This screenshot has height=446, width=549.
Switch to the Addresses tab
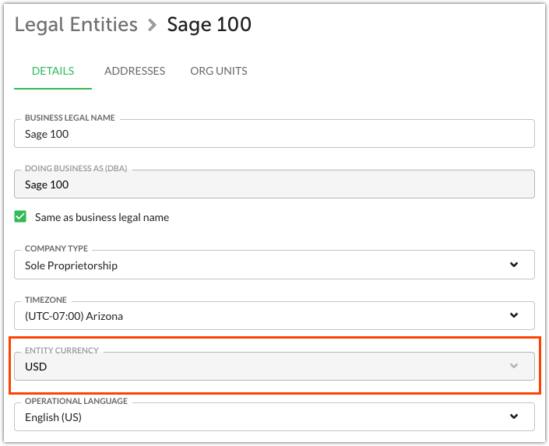point(135,71)
